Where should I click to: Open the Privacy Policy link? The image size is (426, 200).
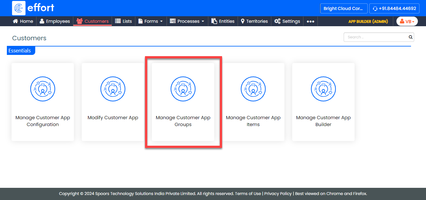click(278, 193)
